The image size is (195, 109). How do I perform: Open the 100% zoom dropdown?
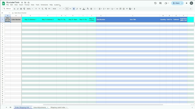pos(30,9)
